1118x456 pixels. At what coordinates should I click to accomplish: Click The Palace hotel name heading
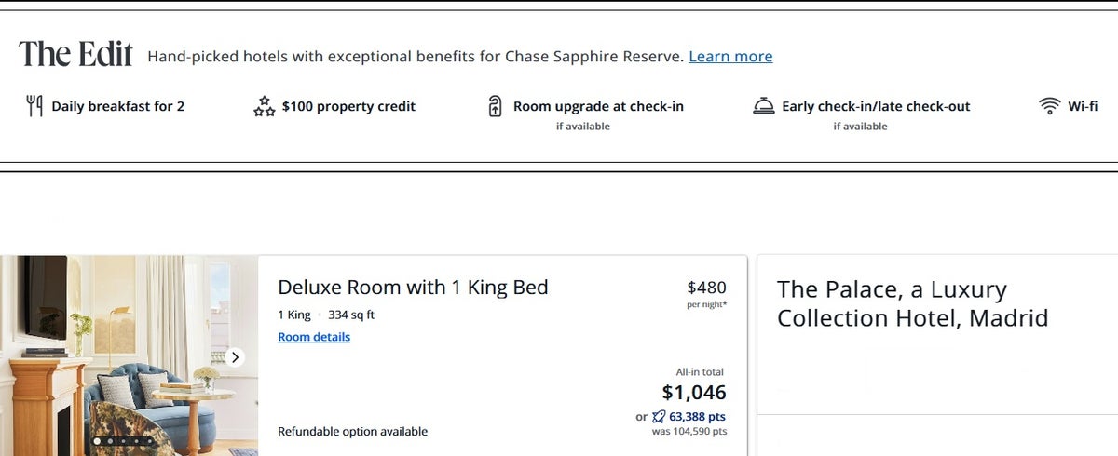pyautogui.click(x=912, y=304)
